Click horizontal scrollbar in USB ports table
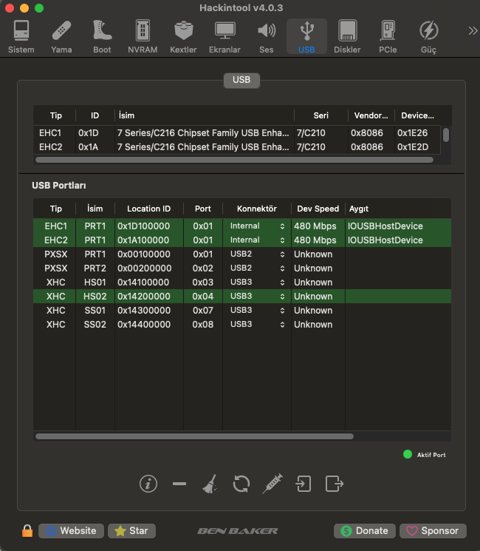 [x=194, y=436]
